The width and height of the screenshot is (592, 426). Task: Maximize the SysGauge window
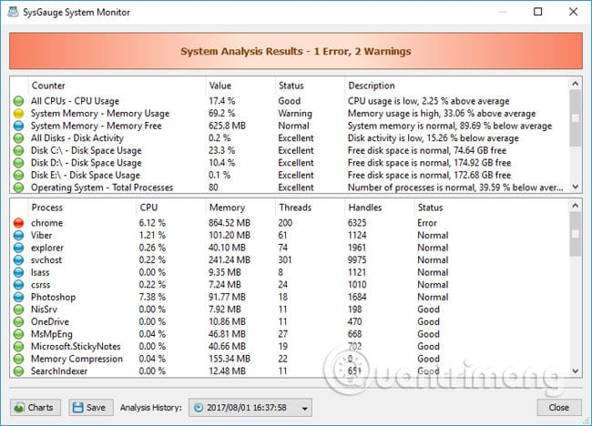click(537, 12)
